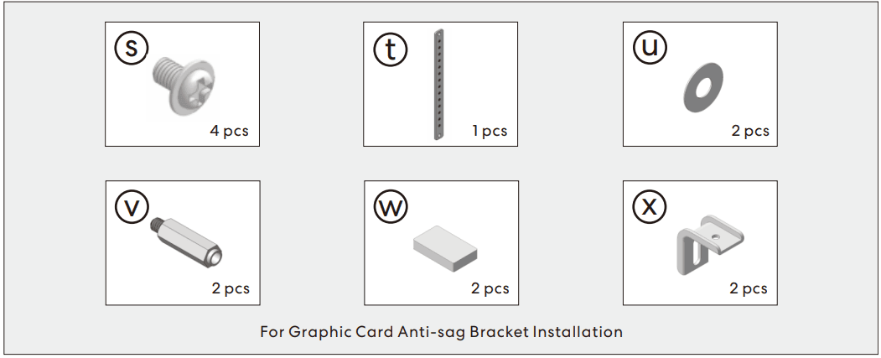The image size is (881, 358).
Task: Click the "2 pcs" quantity beside the washer
Action: pos(749,132)
